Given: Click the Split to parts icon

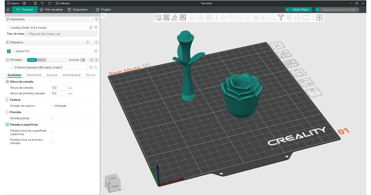Looking at the screenshot, I should pos(201,17).
